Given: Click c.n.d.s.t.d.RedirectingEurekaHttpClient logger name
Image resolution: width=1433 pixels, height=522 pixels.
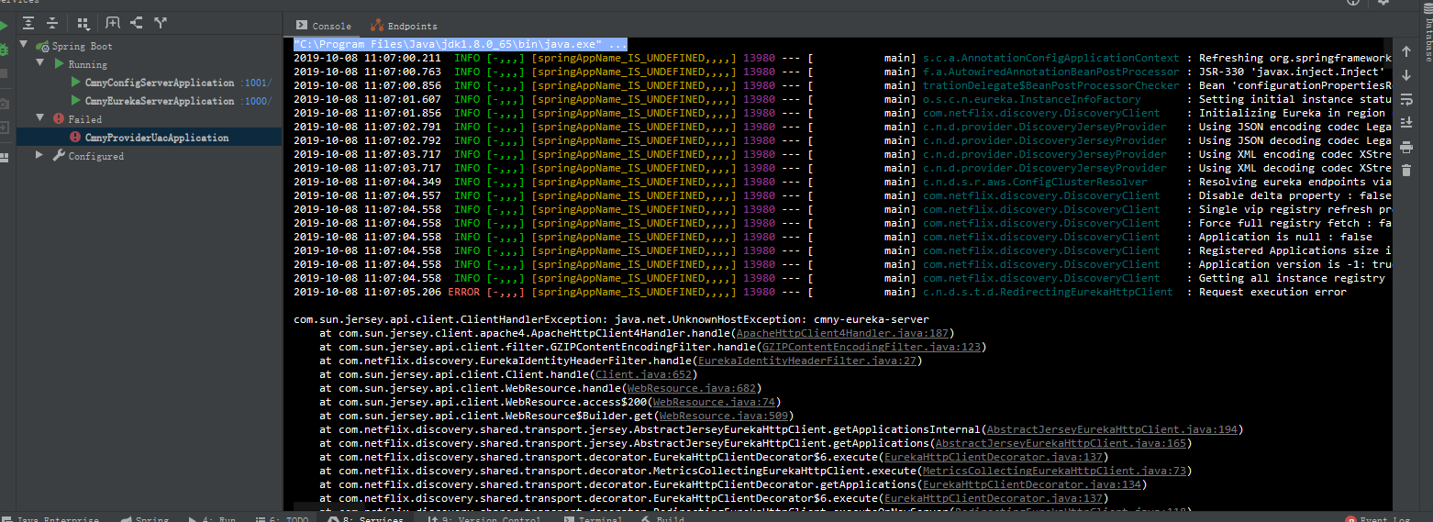Looking at the screenshot, I should (1048, 292).
